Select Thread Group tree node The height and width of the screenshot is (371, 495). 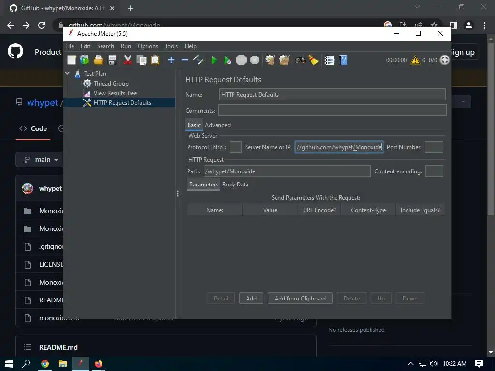pos(111,84)
